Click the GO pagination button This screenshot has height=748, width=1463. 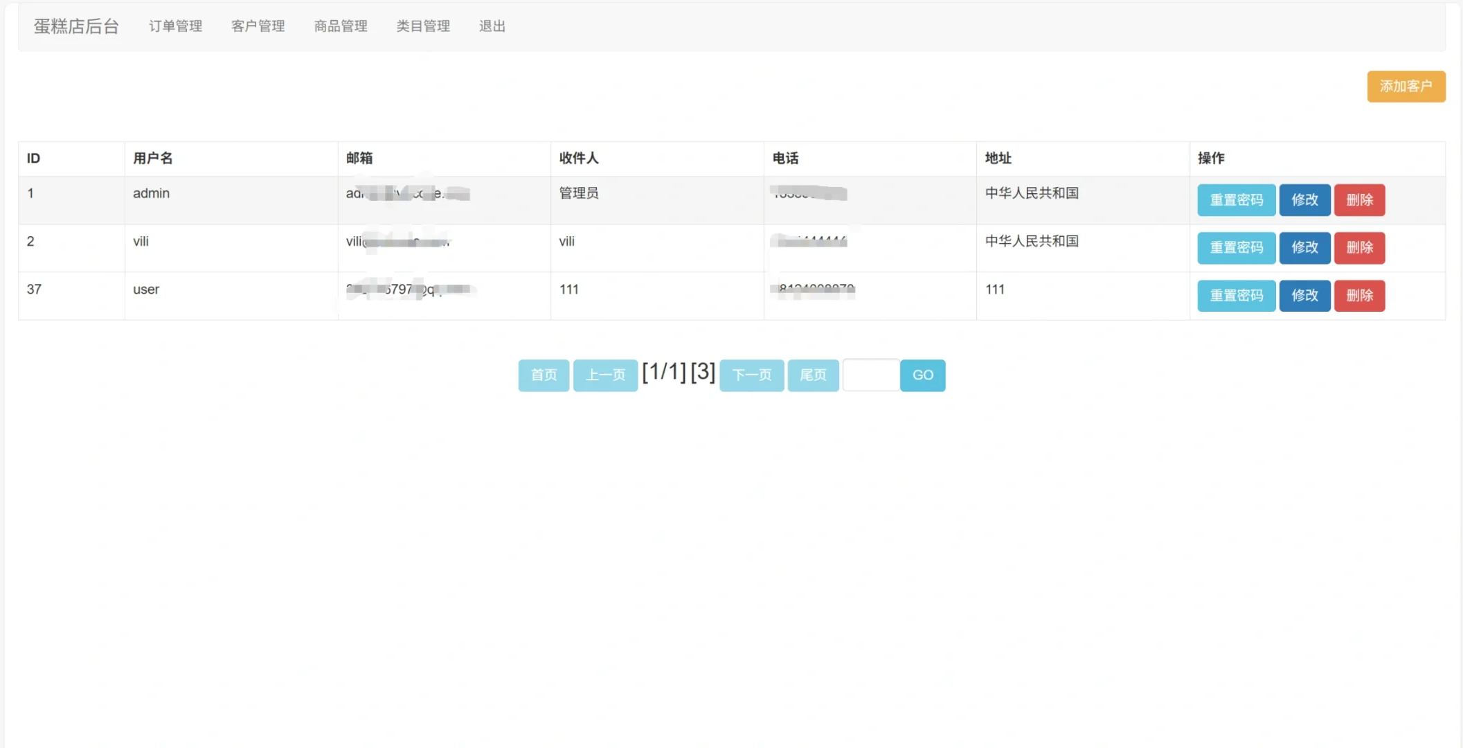coord(922,375)
